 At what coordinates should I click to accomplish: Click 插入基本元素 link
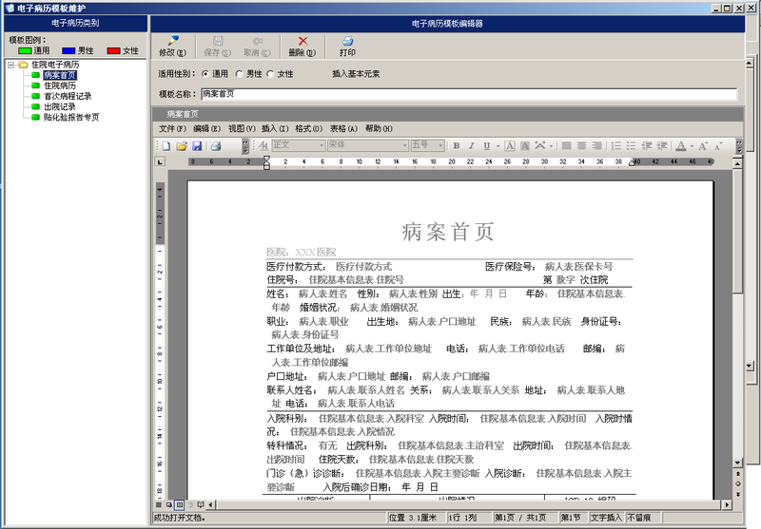356,74
